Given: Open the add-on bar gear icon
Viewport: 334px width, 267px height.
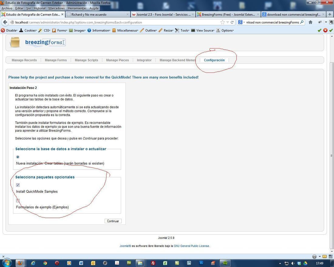Looking at the screenshot, I should 314,257.
